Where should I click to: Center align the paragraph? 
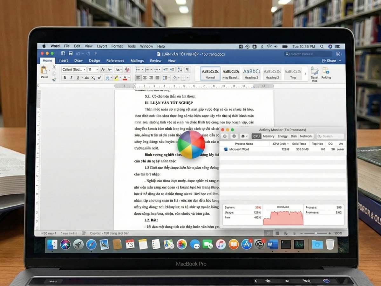(x=145, y=78)
